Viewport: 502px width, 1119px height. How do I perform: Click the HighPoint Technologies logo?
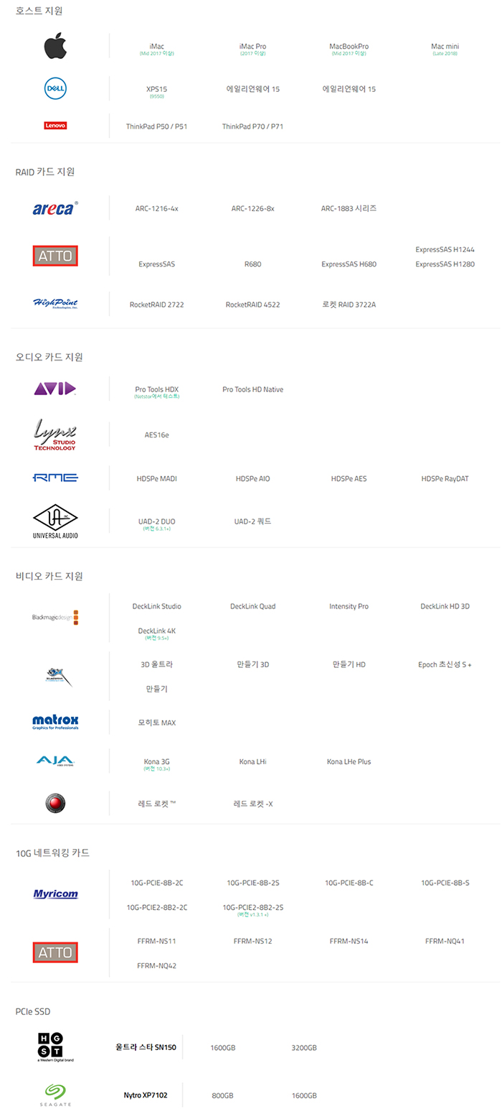click(55, 304)
